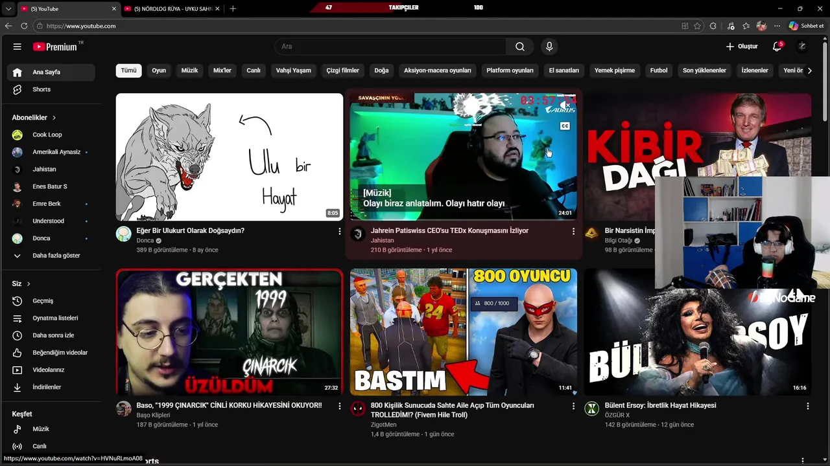Image resolution: width=830 pixels, height=466 pixels.
Task: Open browser media control icon
Action: (731, 26)
